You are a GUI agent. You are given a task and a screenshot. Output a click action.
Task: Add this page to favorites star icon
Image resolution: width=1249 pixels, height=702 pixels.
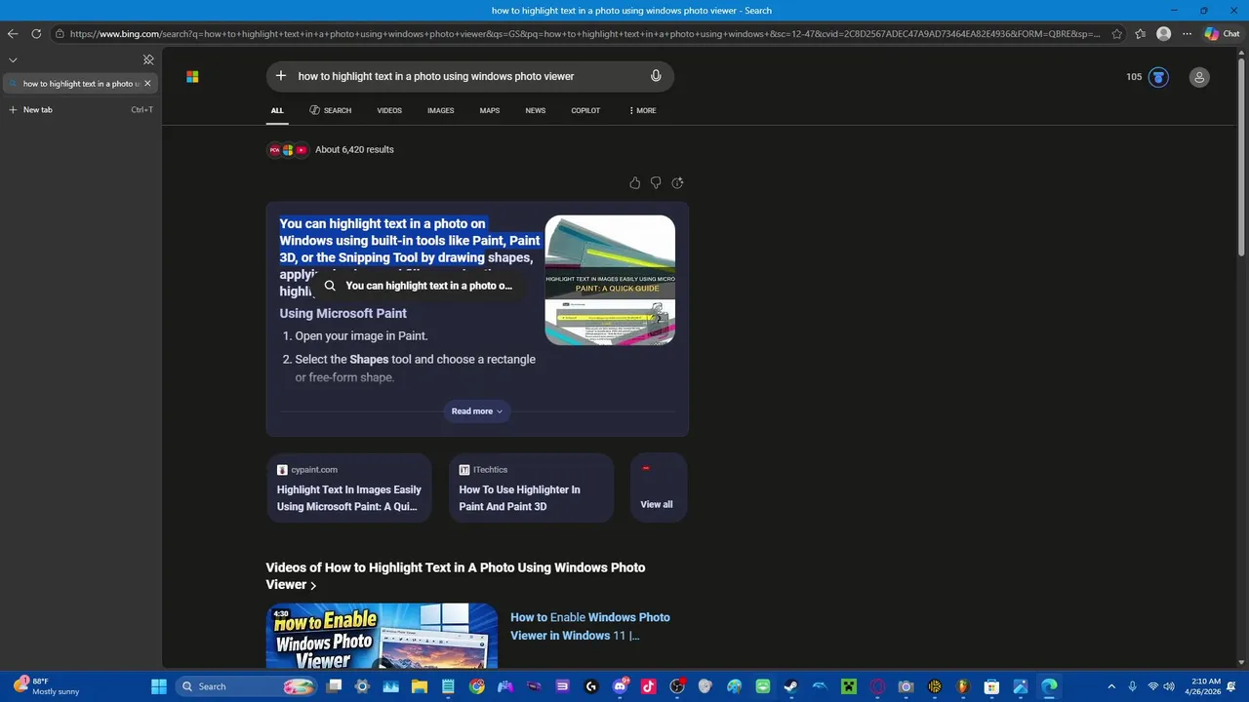[x=1117, y=33]
